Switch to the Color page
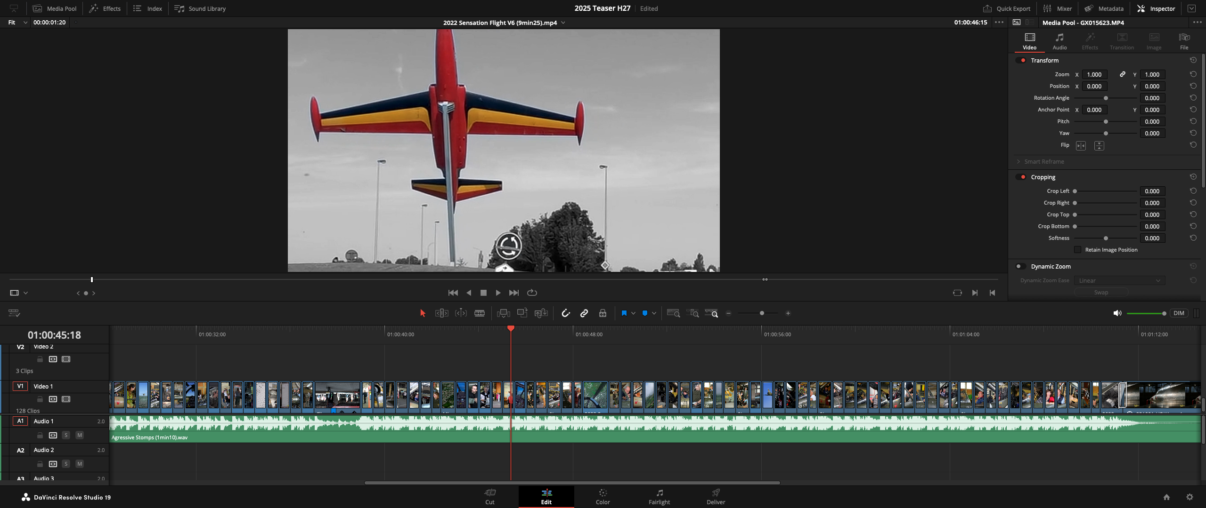 [x=603, y=497]
